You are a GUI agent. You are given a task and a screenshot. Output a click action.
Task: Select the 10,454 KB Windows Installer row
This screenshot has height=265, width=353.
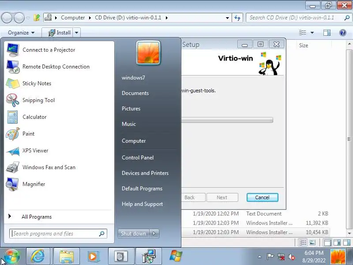coord(255,232)
